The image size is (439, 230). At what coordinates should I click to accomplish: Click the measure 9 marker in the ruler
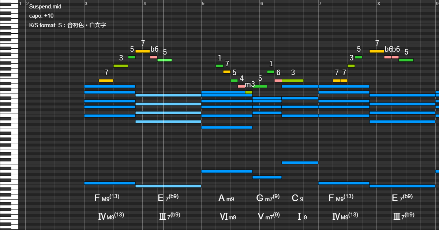point(437,4)
